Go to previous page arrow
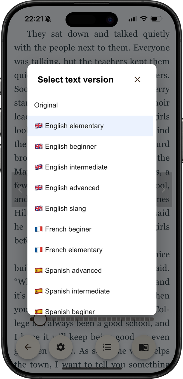This screenshot has height=379, width=183. (x=20, y=190)
